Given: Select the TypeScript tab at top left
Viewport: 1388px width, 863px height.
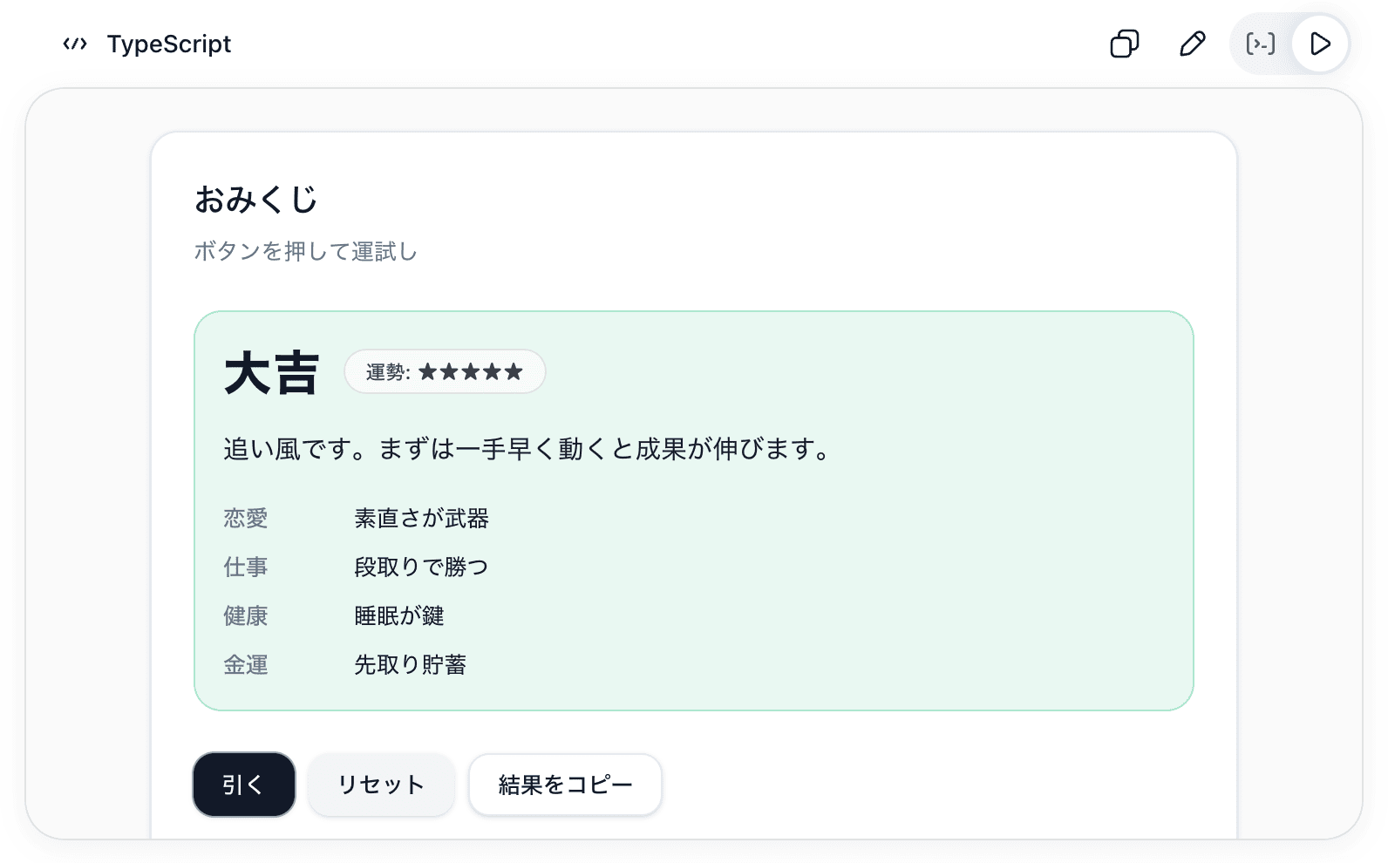Looking at the screenshot, I should (x=146, y=44).
